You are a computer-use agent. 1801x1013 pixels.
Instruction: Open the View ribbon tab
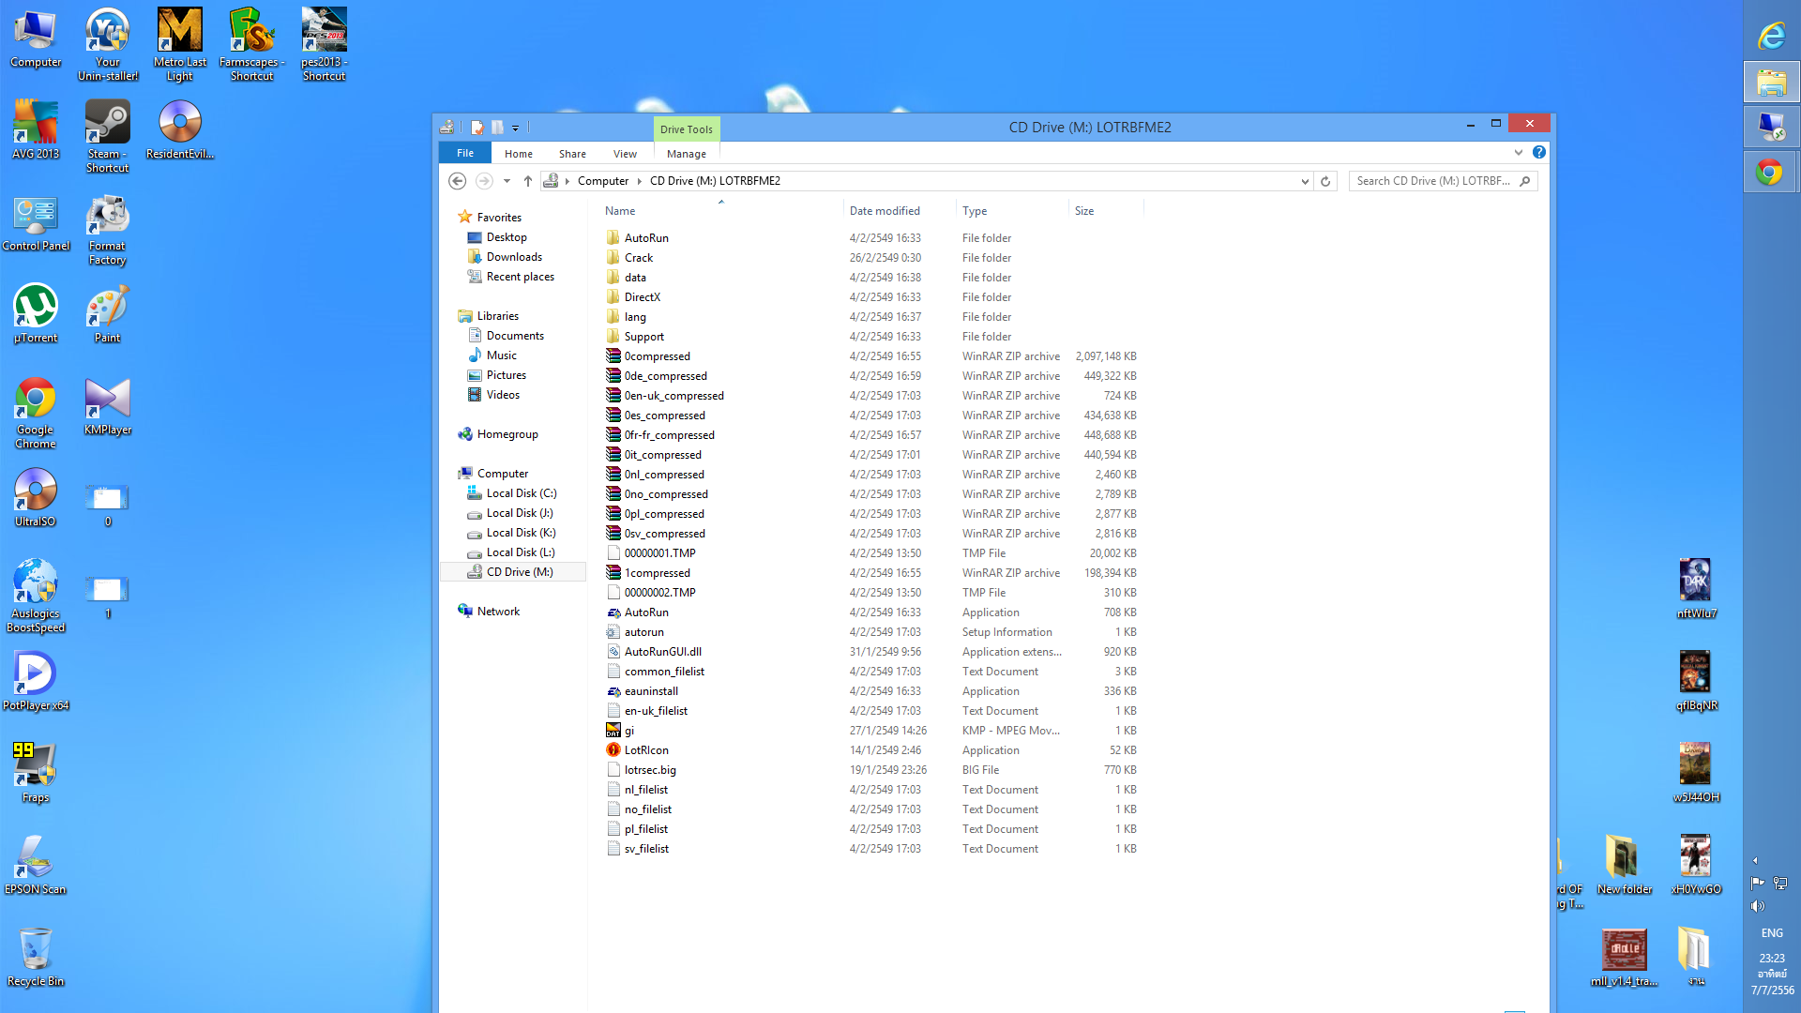coord(625,154)
